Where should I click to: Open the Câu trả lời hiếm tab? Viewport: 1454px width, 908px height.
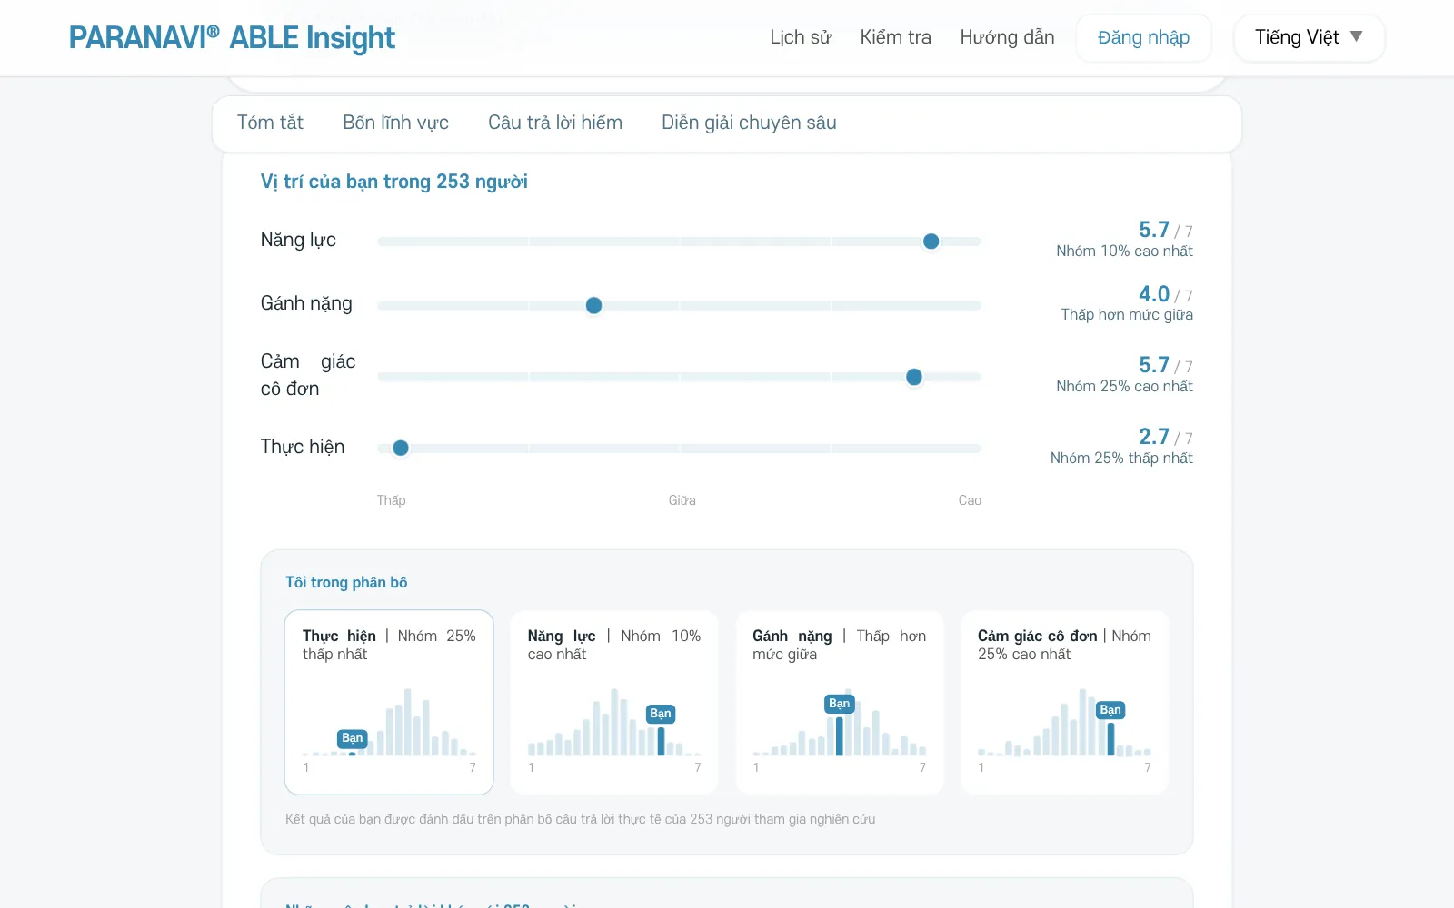click(555, 123)
